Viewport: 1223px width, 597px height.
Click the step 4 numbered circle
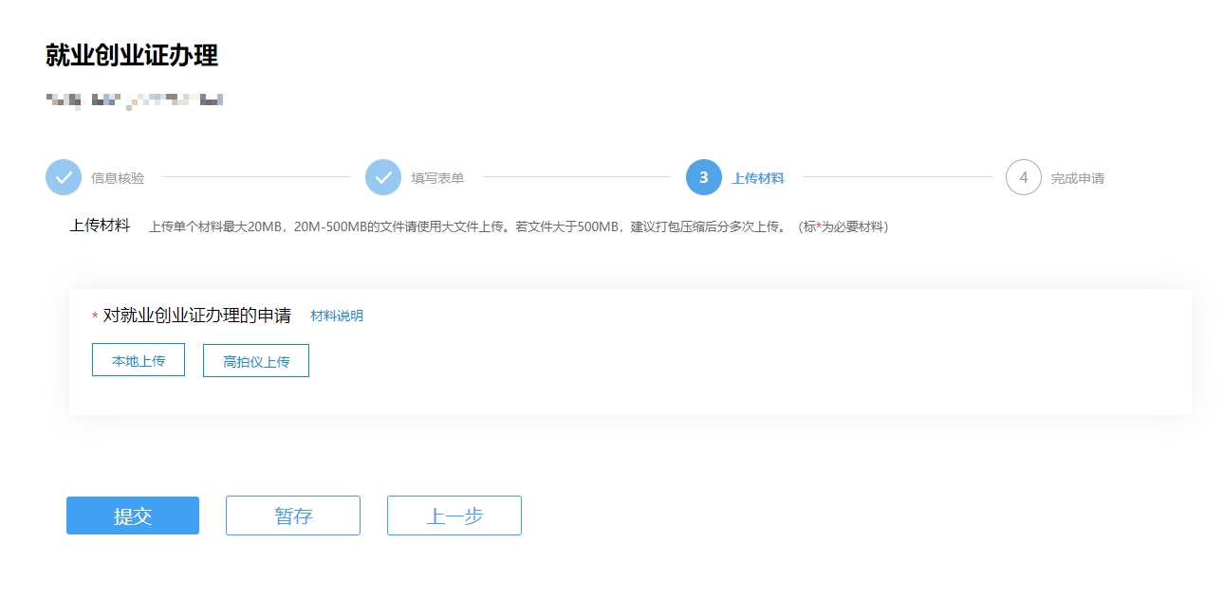[1023, 177]
